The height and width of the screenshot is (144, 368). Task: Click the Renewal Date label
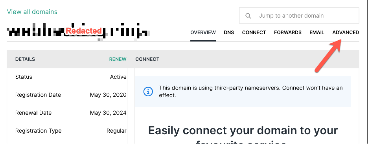pyautogui.click(x=33, y=113)
